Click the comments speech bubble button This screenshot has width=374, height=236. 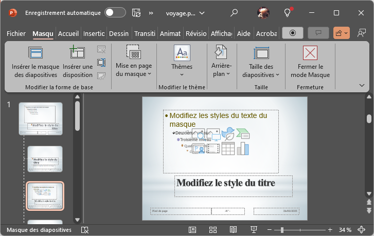point(318,33)
